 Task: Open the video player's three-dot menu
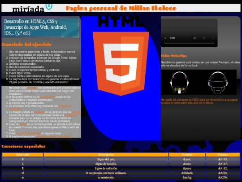[213, 38]
